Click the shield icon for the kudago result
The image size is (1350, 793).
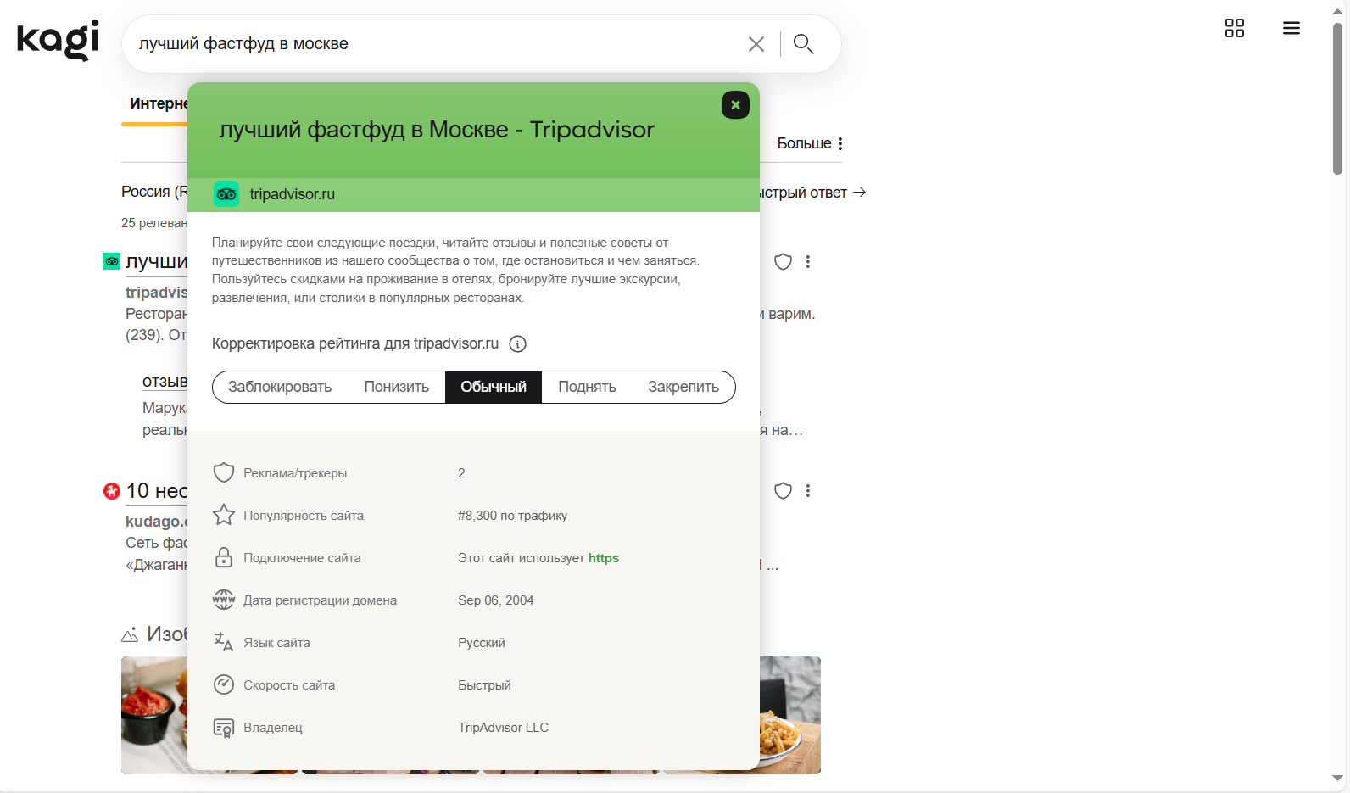[x=784, y=491]
